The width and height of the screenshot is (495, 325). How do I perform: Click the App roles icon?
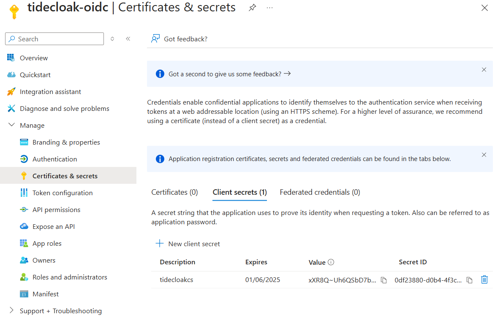[x=24, y=243]
